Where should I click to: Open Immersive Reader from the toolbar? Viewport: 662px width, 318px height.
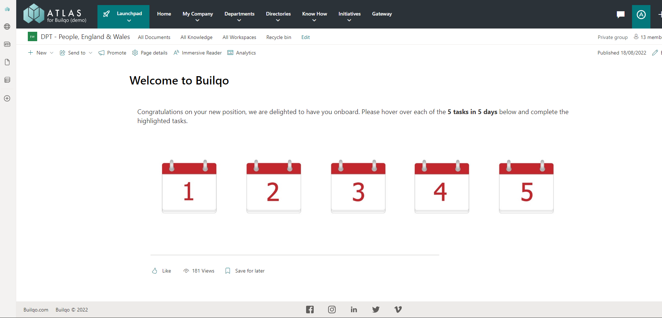click(x=198, y=53)
